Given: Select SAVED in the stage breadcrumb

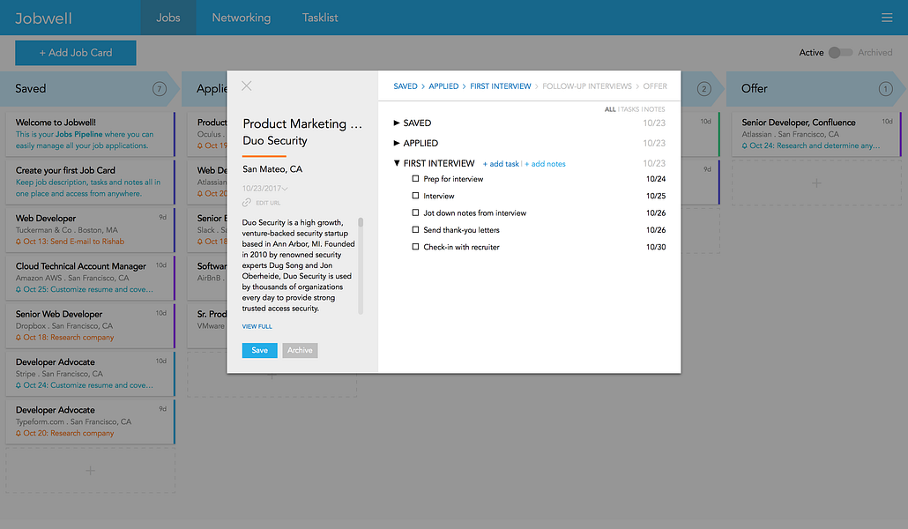Looking at the screenshot, I should [x=406, y=86].
